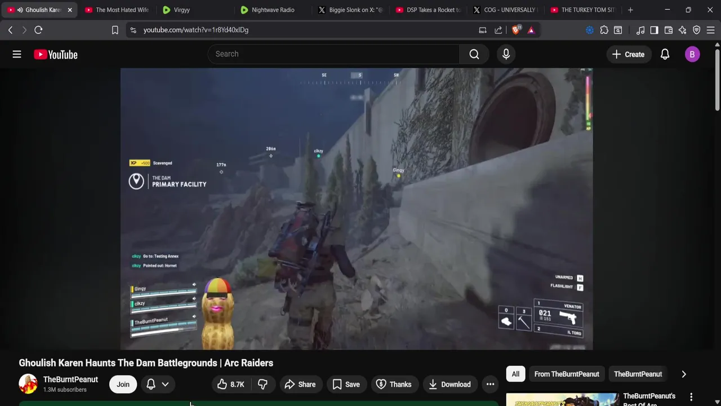Create a new upload or post
The height and width of the screenshot is (406, 721).
(628, 54)
